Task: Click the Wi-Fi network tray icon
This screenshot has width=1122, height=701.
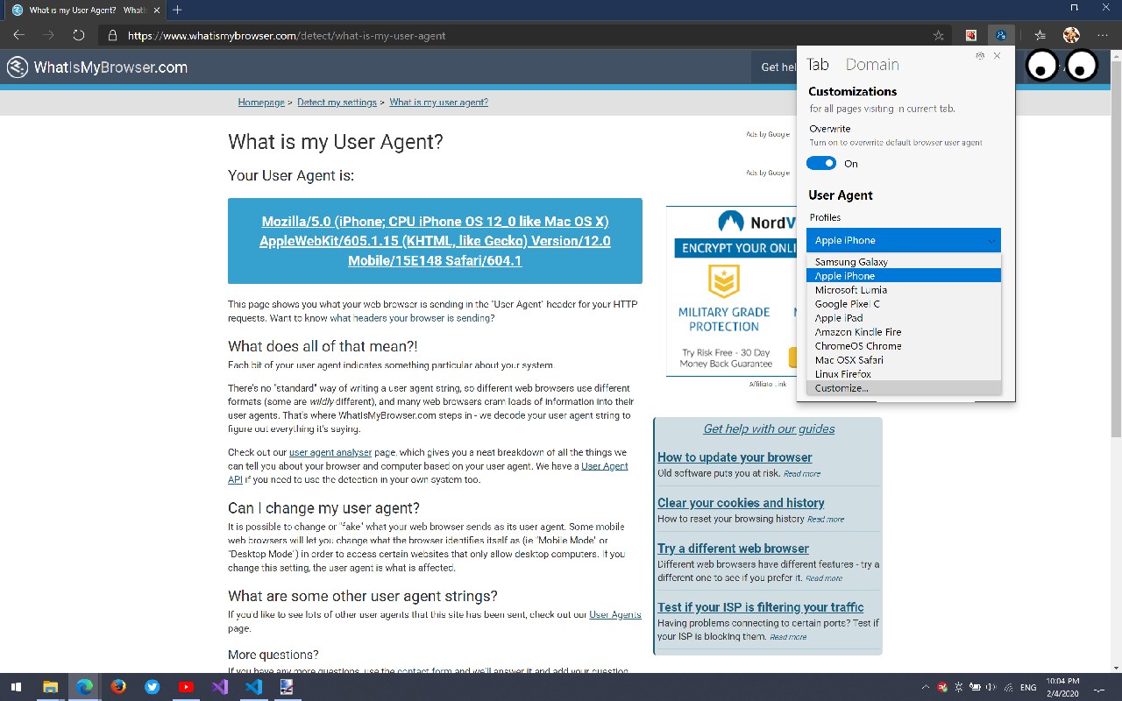Action: (1008, 688)
